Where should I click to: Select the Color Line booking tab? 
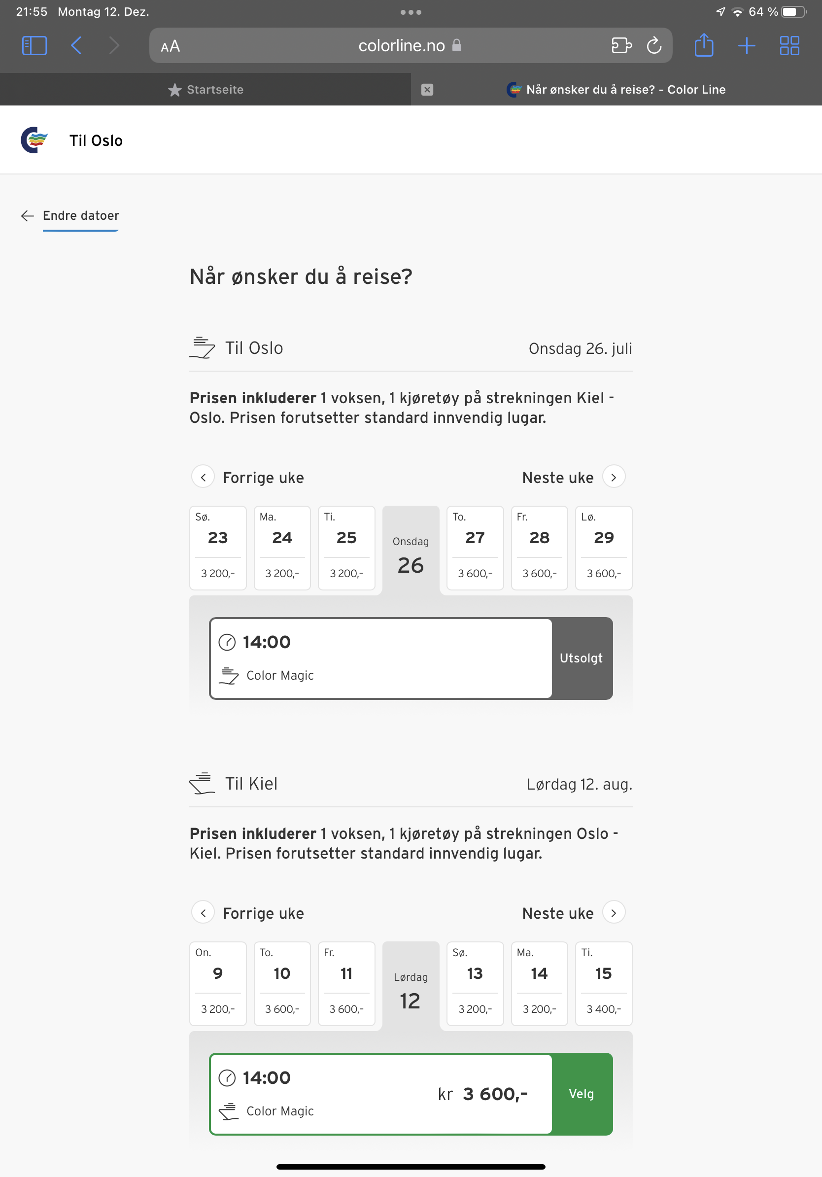pyautogui.click(x=616, y=90)
